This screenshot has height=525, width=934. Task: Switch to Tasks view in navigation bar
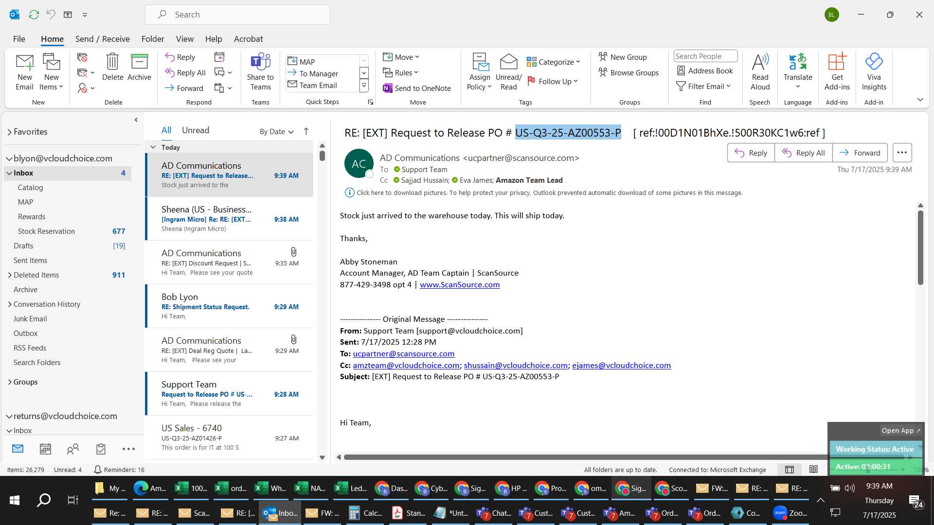pos(101,449)
